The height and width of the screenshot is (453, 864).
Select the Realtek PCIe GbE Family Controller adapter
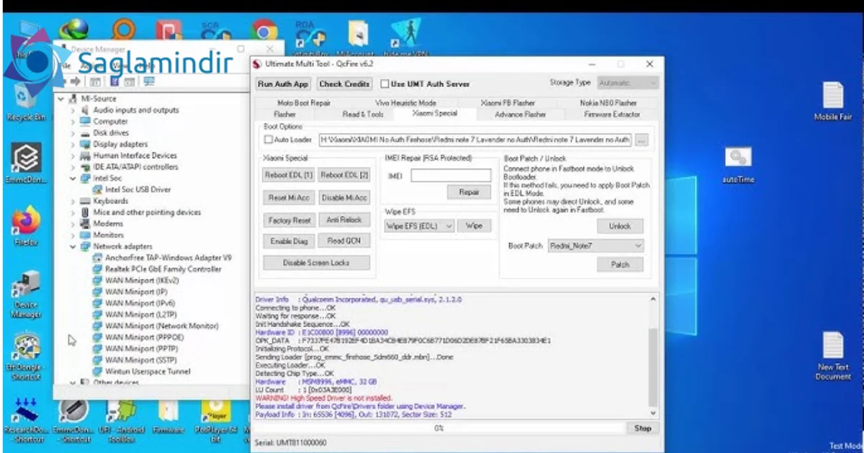point(157,269)
